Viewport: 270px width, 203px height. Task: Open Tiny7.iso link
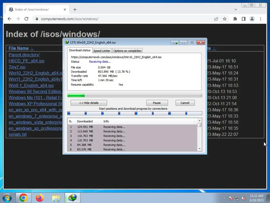(x=17, y=67)
